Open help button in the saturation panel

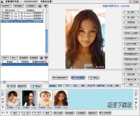click(94, 78)
